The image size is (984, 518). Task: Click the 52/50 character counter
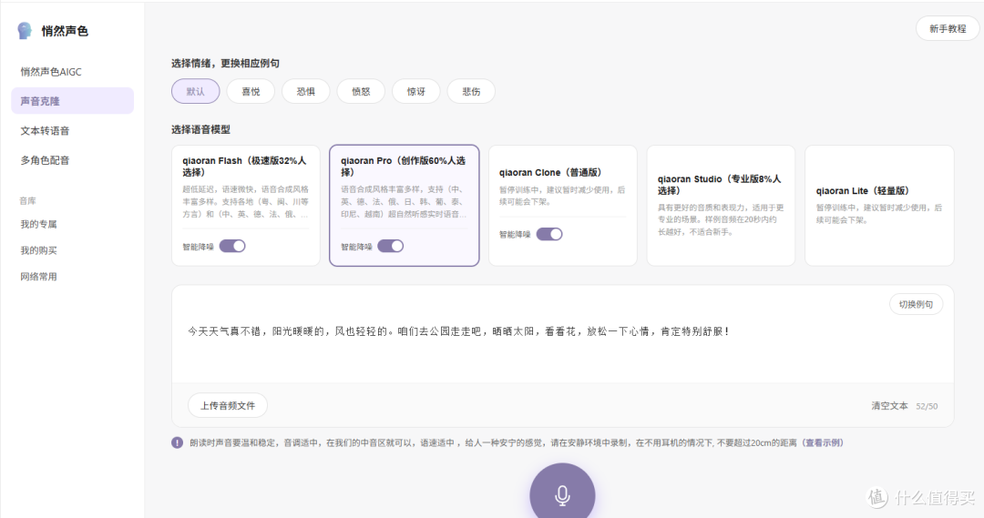point(927,406)
